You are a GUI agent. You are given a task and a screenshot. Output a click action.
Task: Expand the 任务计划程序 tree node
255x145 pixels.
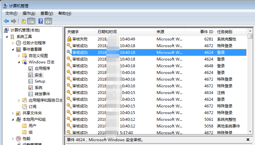(x=13, y=43)
